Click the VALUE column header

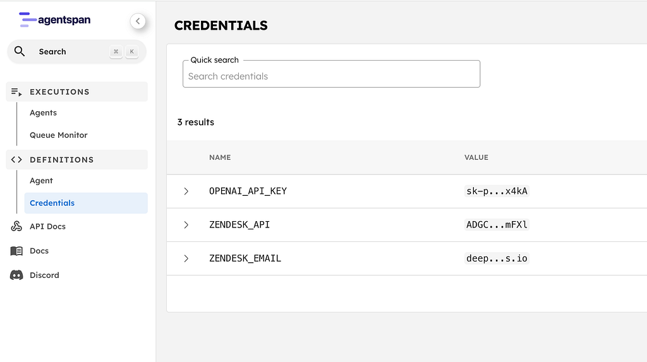click(x=476, y=157)
